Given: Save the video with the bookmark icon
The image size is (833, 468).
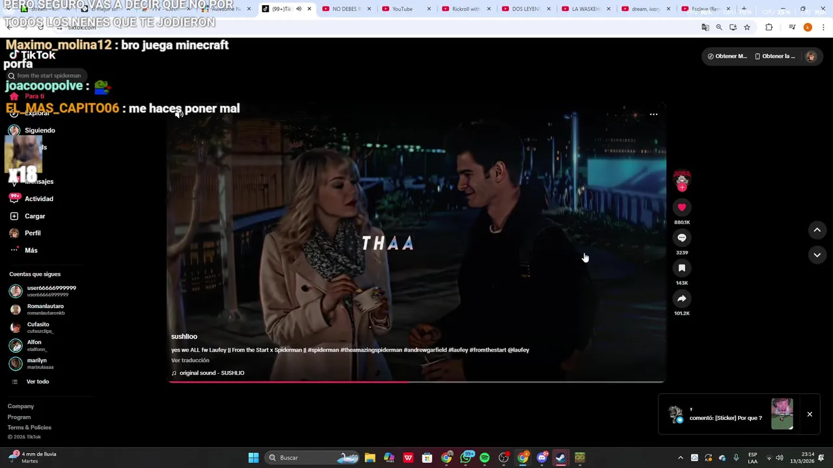Looking at the screenshot, I should [x=681, y=268].
